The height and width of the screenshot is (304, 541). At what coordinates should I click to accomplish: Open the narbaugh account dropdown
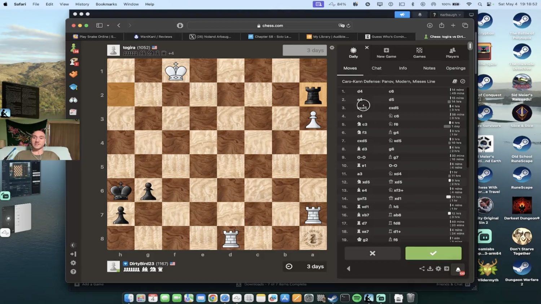click(450, 15)
